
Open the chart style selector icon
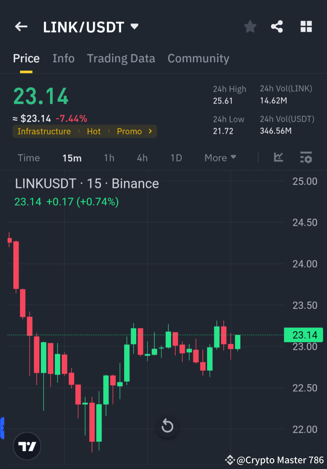278,157
